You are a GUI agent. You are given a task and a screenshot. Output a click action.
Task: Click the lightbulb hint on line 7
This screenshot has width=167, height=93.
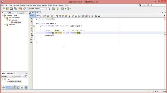(32, 33)
